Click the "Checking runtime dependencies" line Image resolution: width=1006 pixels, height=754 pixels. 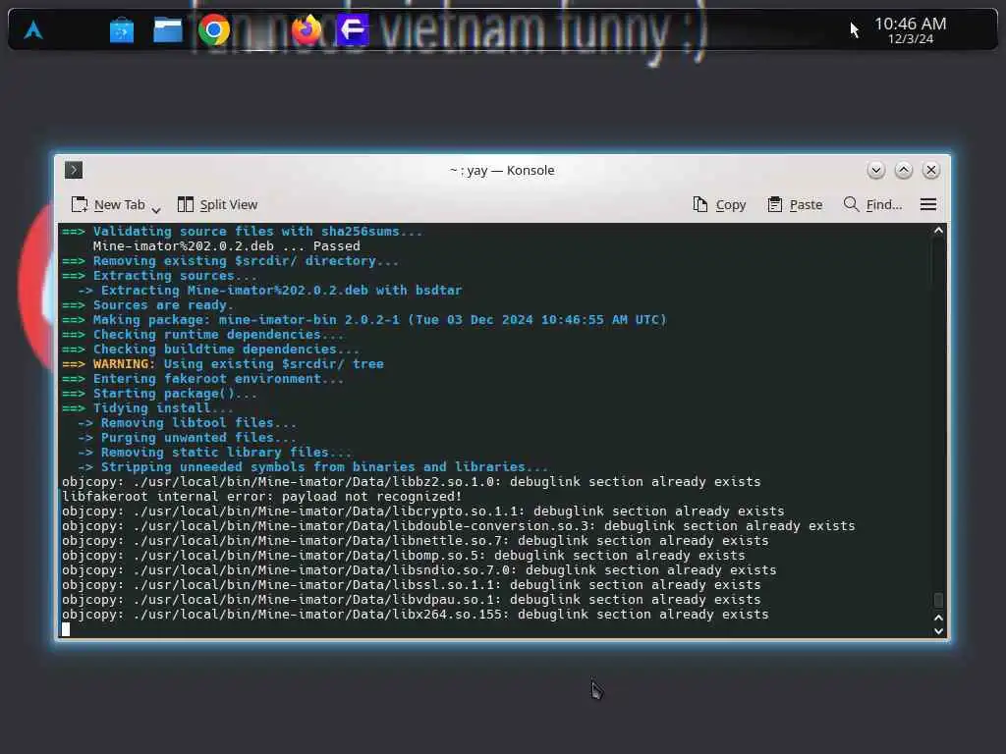[x=202, y=335]
